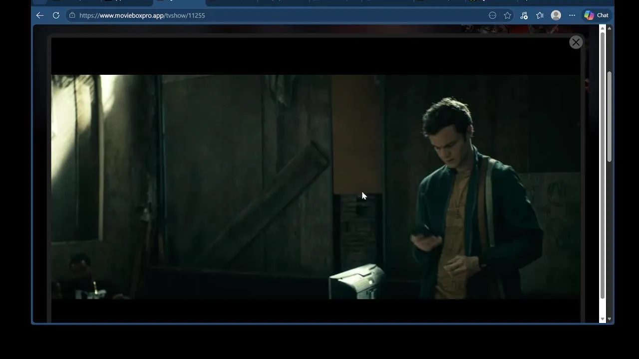This screenshot has width=639, height=359.
Task: Close the video player overlay
Action: click(576, 42)
